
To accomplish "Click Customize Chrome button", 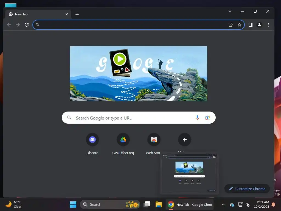I will click(x=247, y=189).
